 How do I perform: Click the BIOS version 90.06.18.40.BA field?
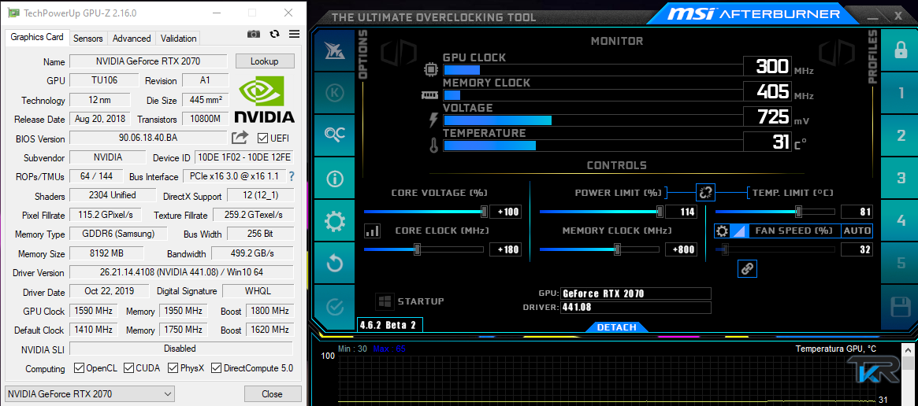pyautogui.click(x=148, y=138)
